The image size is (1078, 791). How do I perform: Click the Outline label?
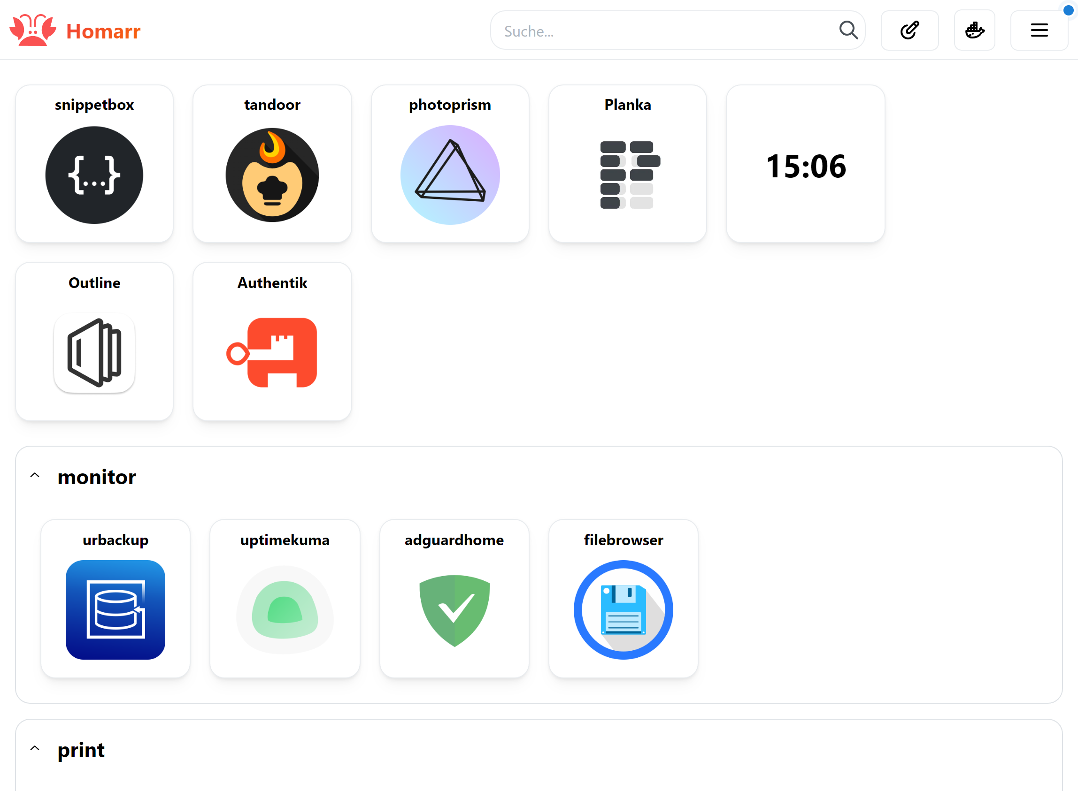[x=94, y=282]
